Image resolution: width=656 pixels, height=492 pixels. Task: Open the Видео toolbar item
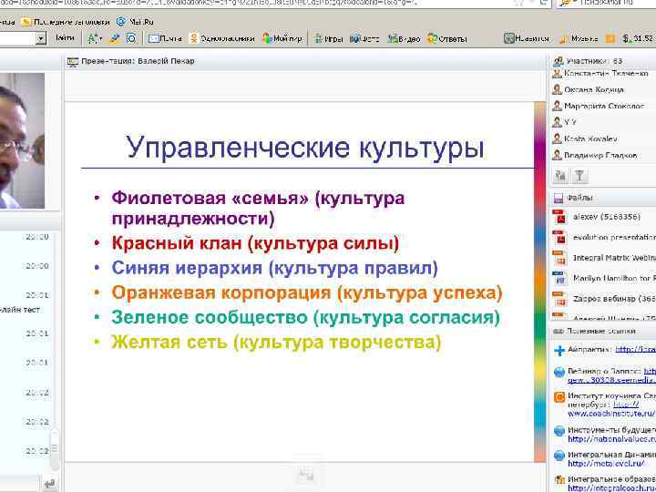tap(404, 39)
